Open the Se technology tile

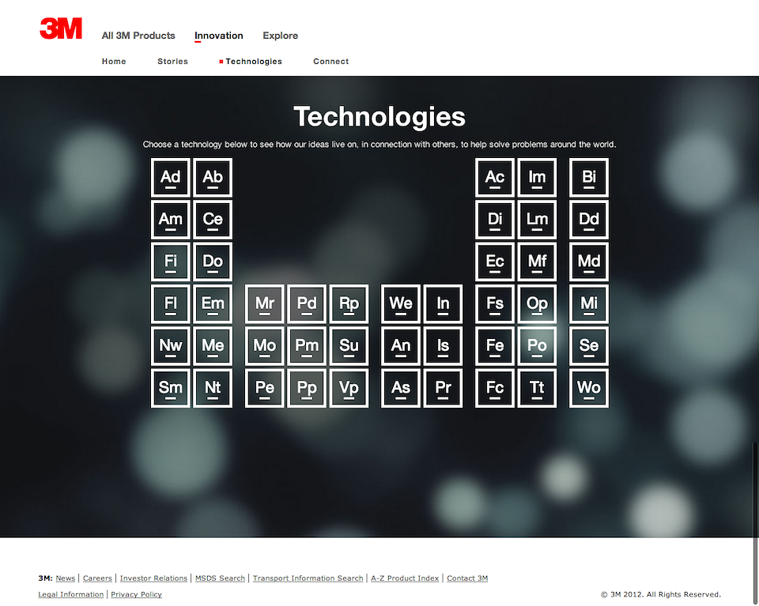pos(588,346)
